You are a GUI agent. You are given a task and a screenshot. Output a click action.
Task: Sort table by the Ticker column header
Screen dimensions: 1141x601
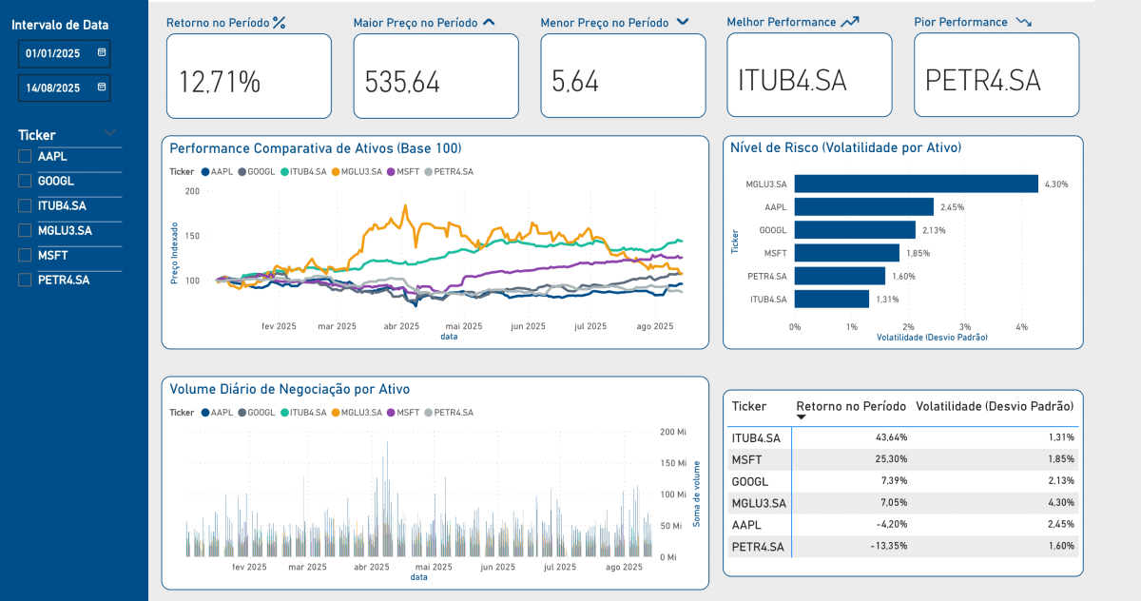(x=749, y=406)
